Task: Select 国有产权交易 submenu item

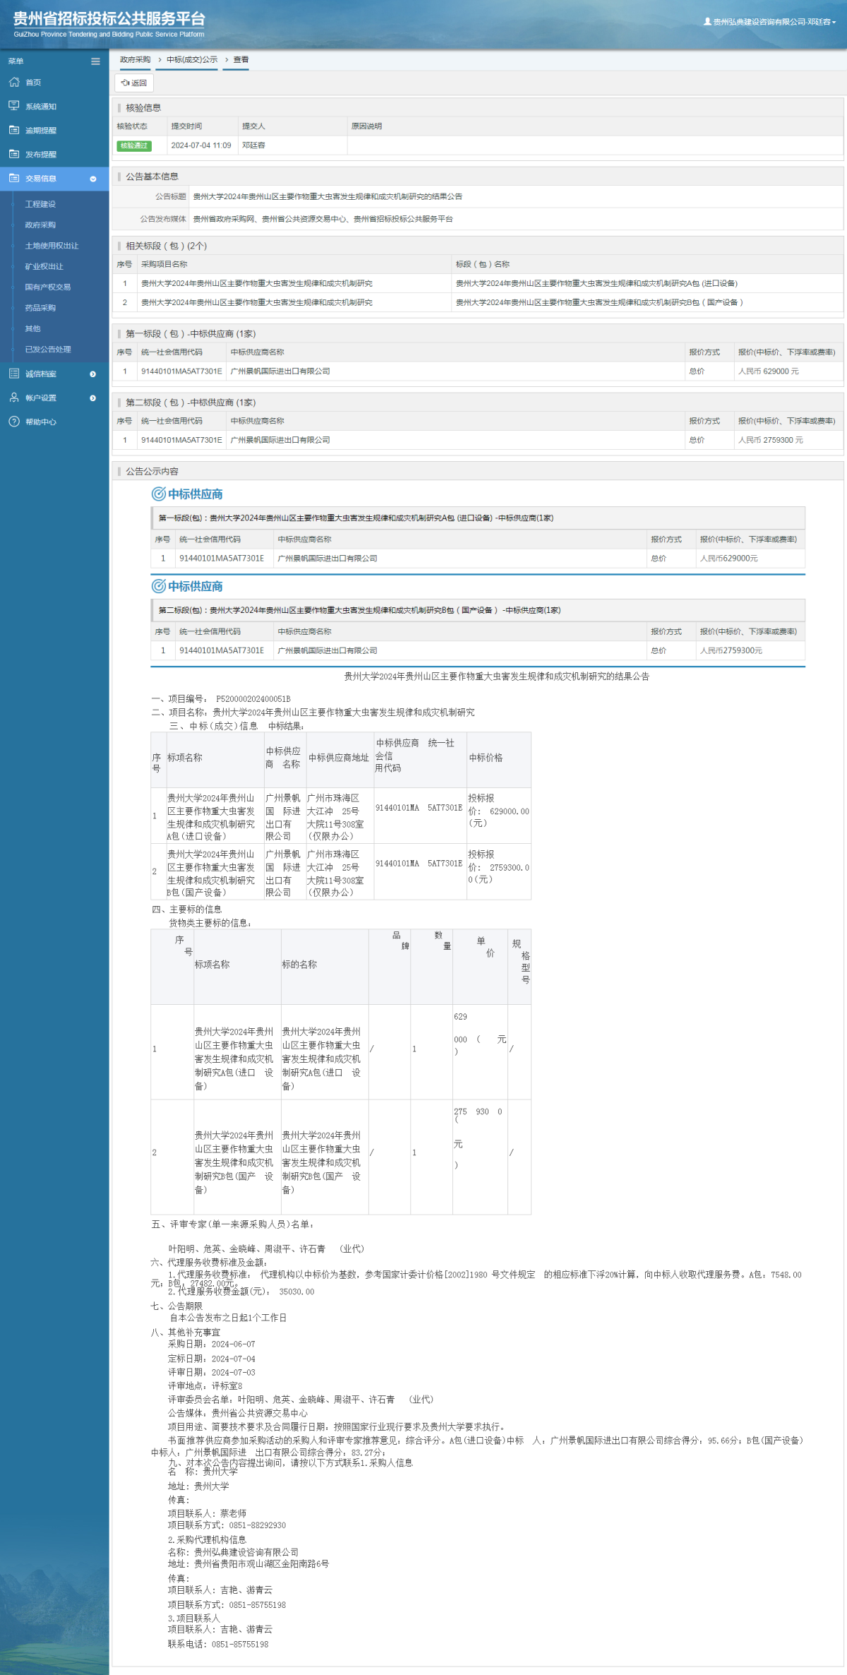Action: point(47,287)
